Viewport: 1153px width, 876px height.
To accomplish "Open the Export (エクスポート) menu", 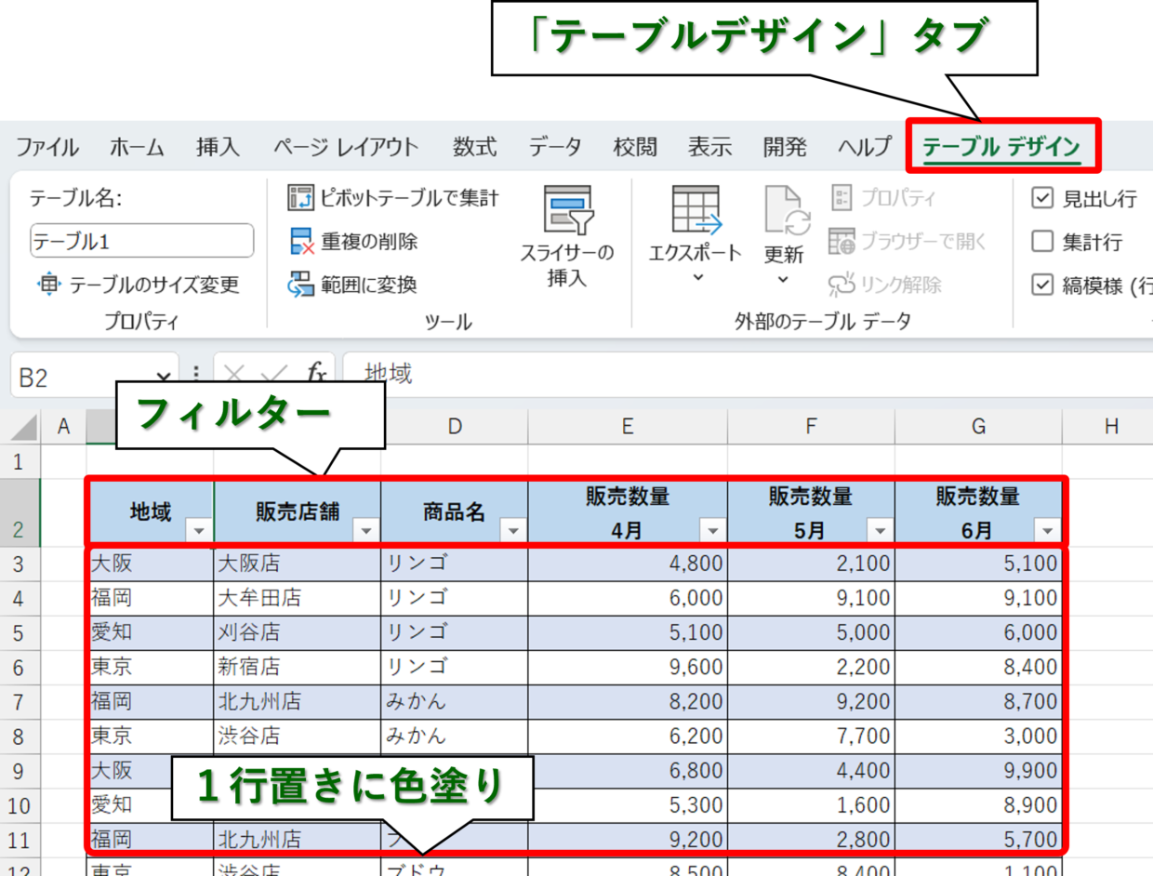I will [x=696, y=236].
